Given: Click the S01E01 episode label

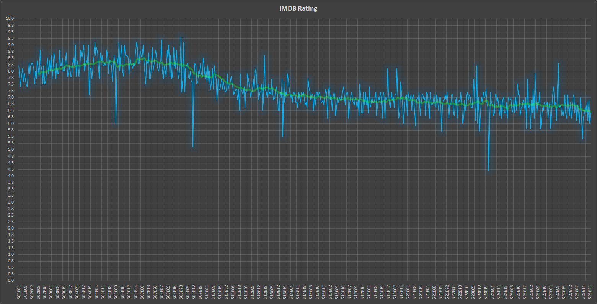Looking at the screenshot, I should click(x=18, y=292).
